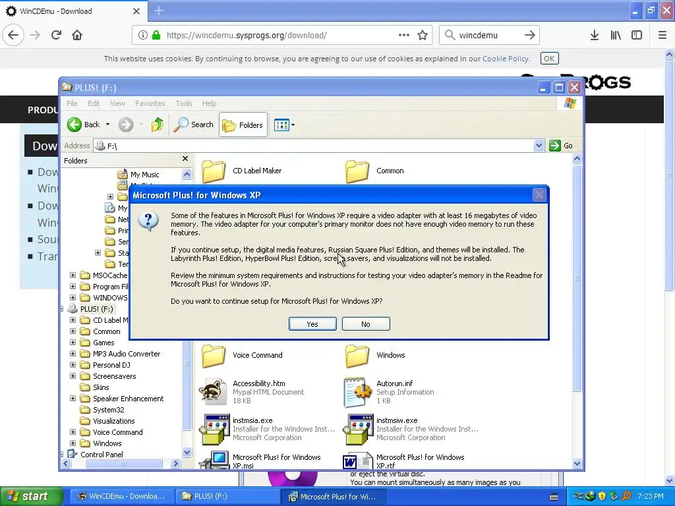This screenshot has width=675, height=506.
Task: Select the Visualizations folder in tree
Action: [113, 421]
